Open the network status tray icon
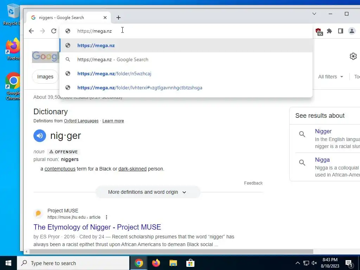Image resolution: width=360 pixels, height=270 pixels. click(x=306, y=263)
